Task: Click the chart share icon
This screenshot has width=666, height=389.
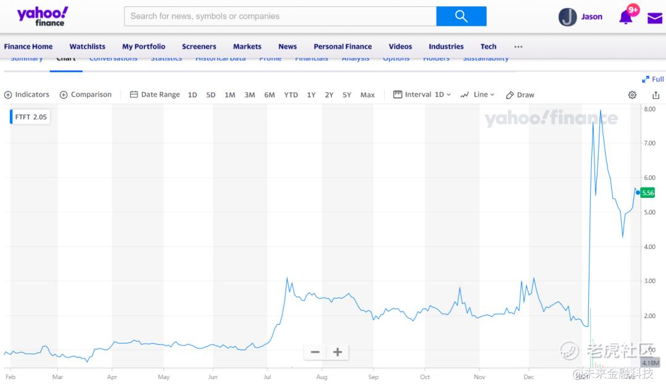Action: pyautogui.click(x=656, y=95)
